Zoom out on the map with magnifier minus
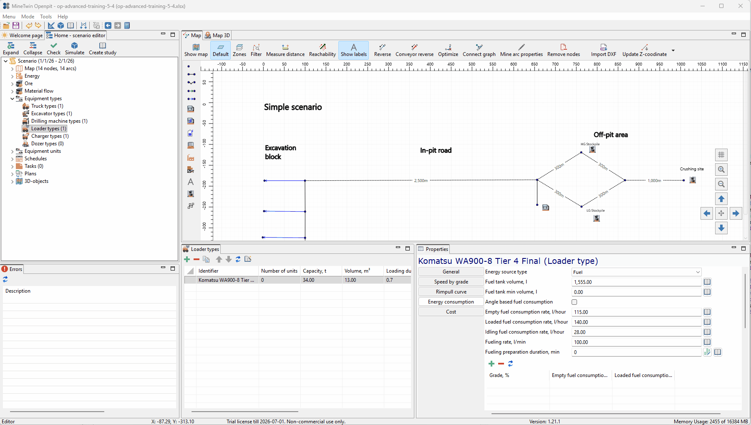 tap(721, 184)
